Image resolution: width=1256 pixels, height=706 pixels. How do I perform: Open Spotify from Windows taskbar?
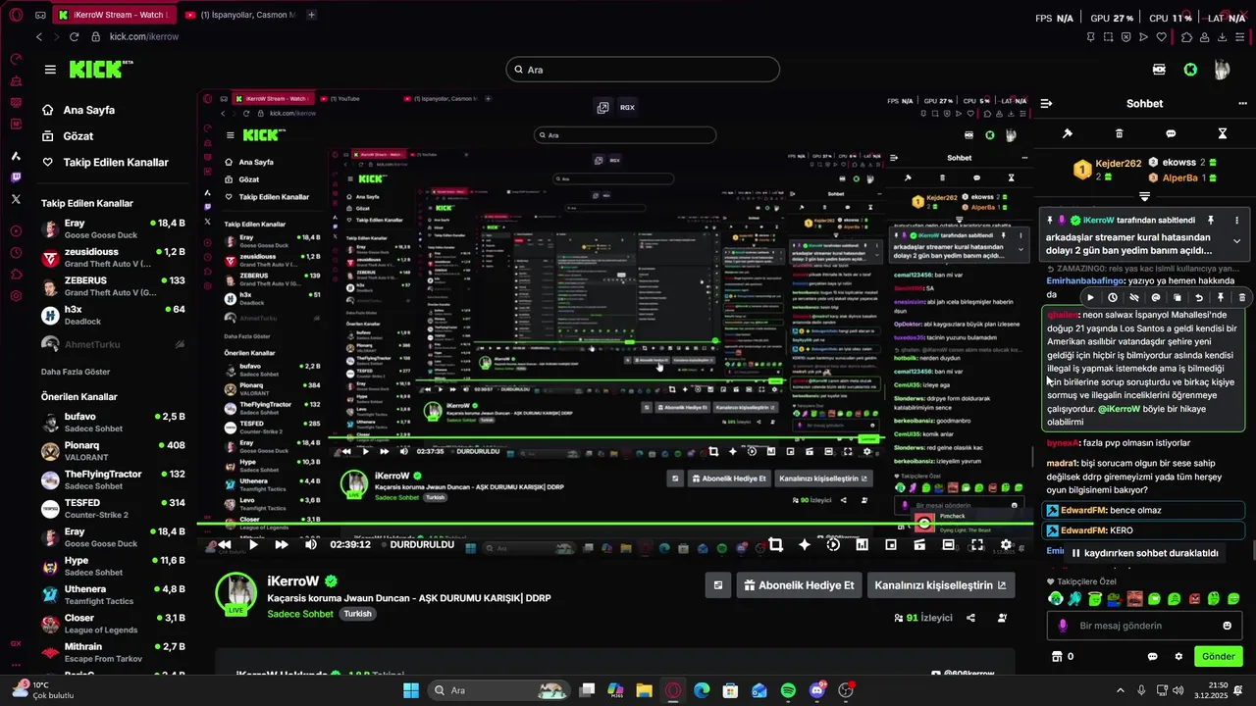click(788, 690)
